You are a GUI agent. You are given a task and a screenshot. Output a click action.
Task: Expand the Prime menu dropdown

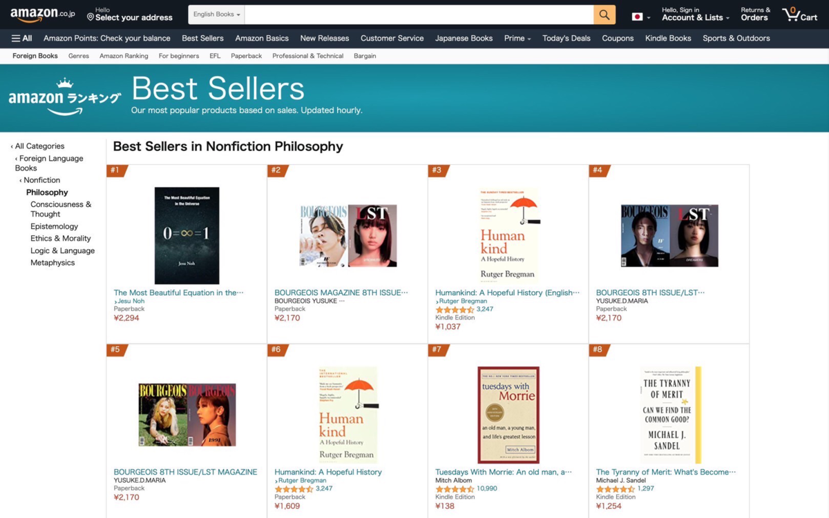517,38
